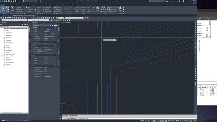This screenshot has width=217, height=122.
Task: Open the No selection dropdown in Properties
Action: pos(41,25)
